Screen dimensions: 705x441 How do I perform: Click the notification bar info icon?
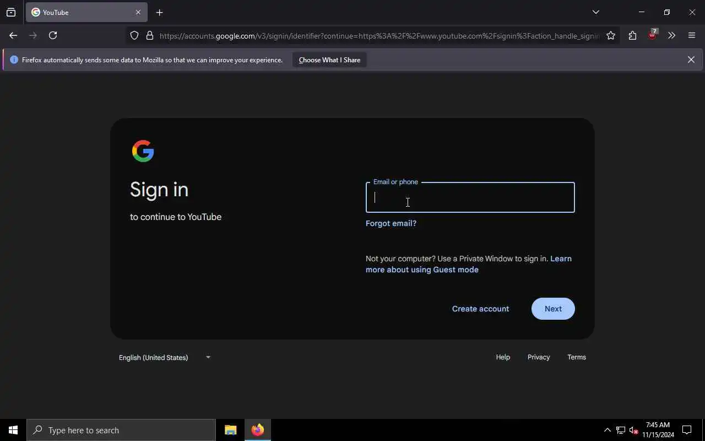14,60
